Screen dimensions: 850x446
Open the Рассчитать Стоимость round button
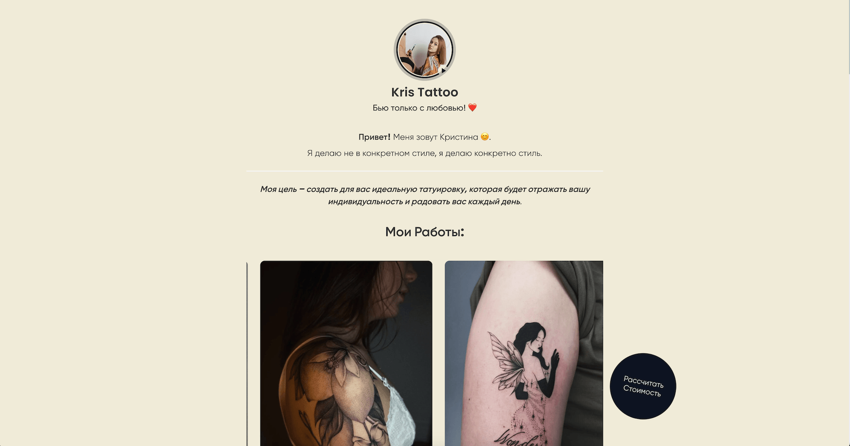pyautogui.click(x=643, y=386)
